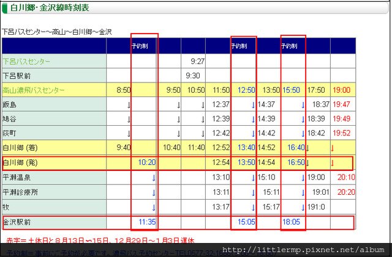Click the blue 15:05 Kanazawa arrival time

coord(246,222)
